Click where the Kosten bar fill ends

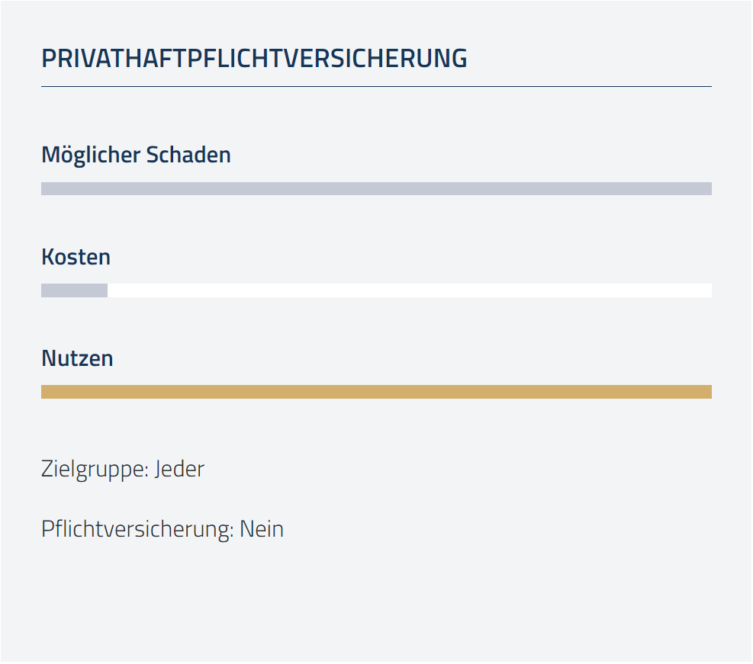point(108,290)
